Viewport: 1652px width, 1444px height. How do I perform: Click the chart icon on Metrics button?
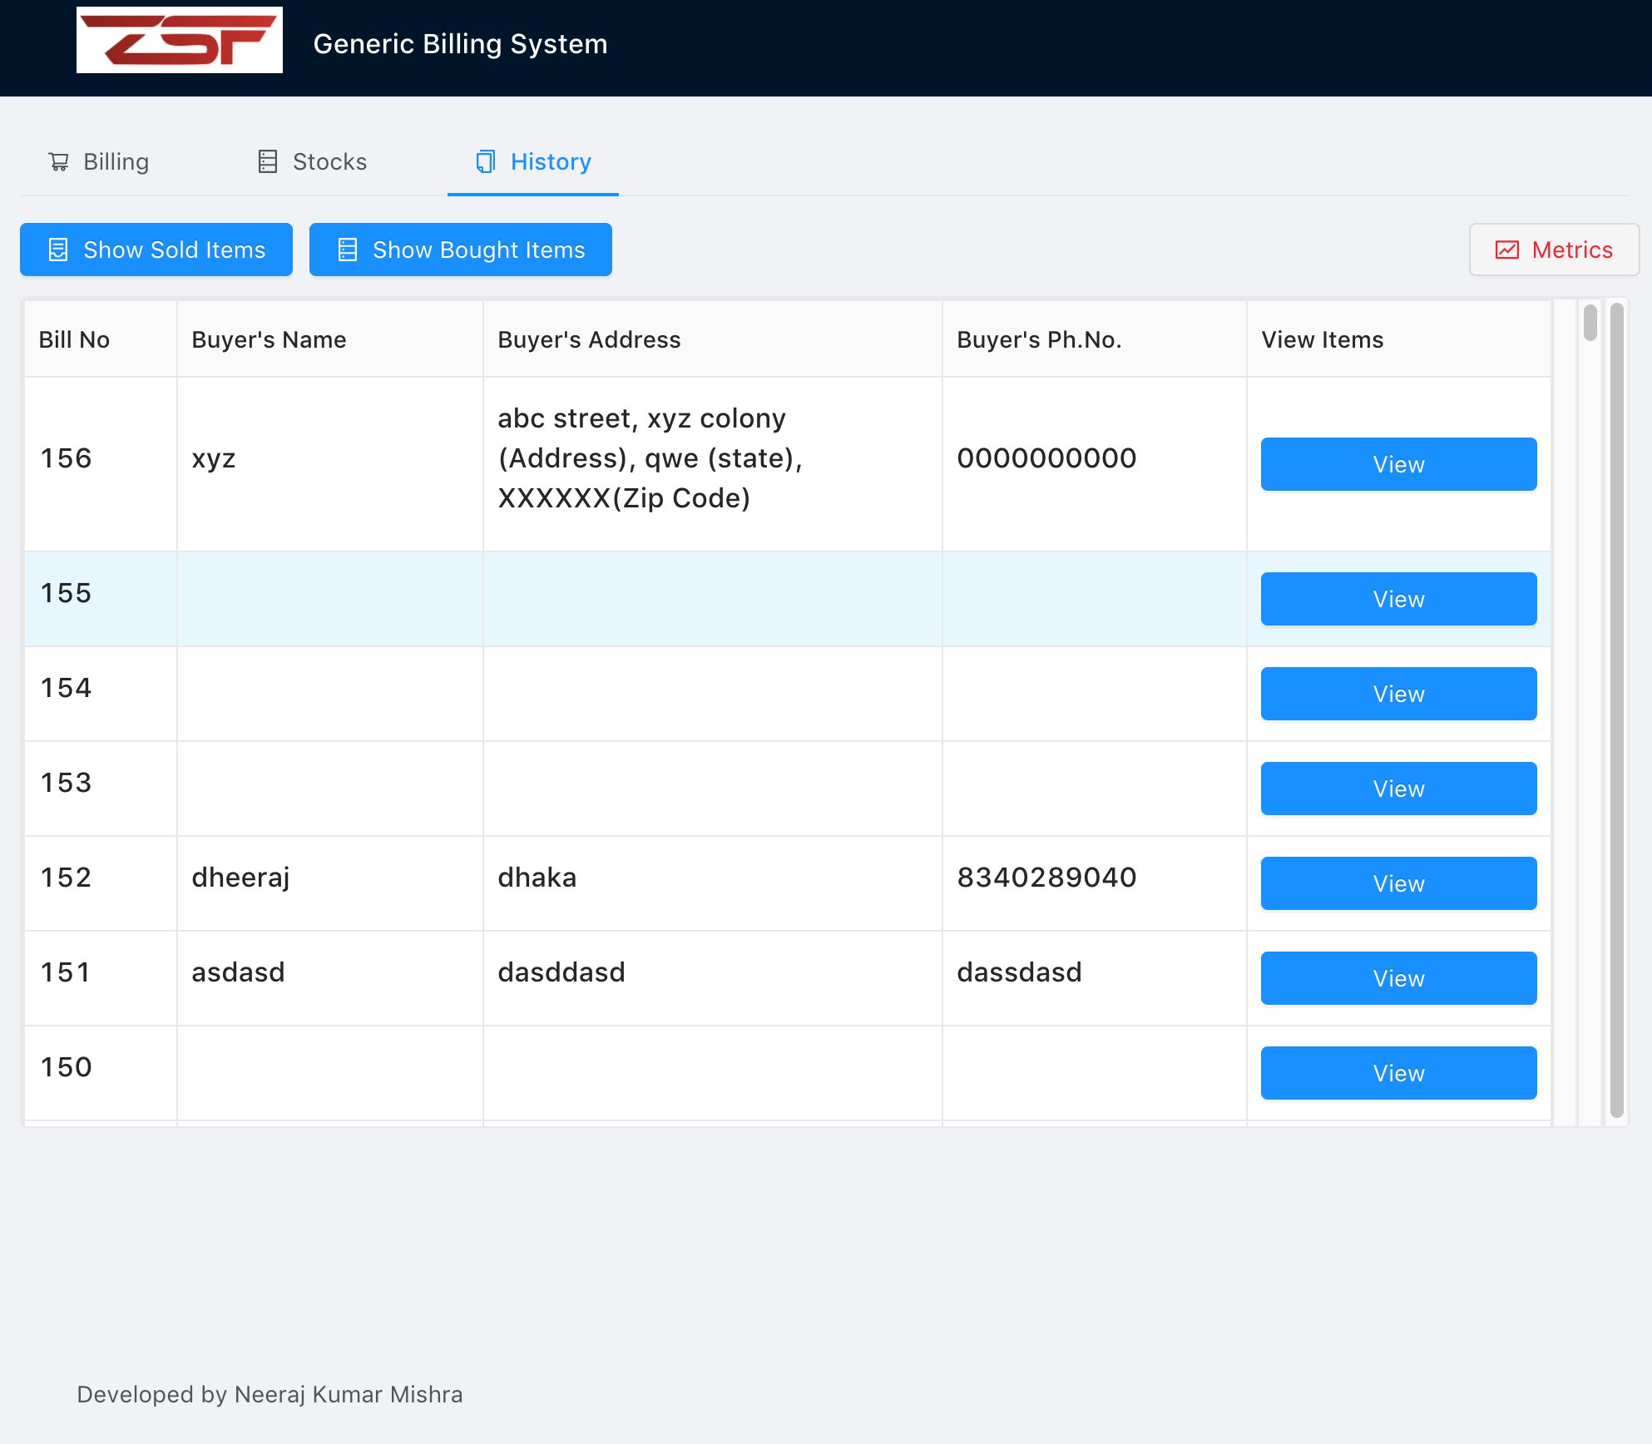tap(1506, 250)
